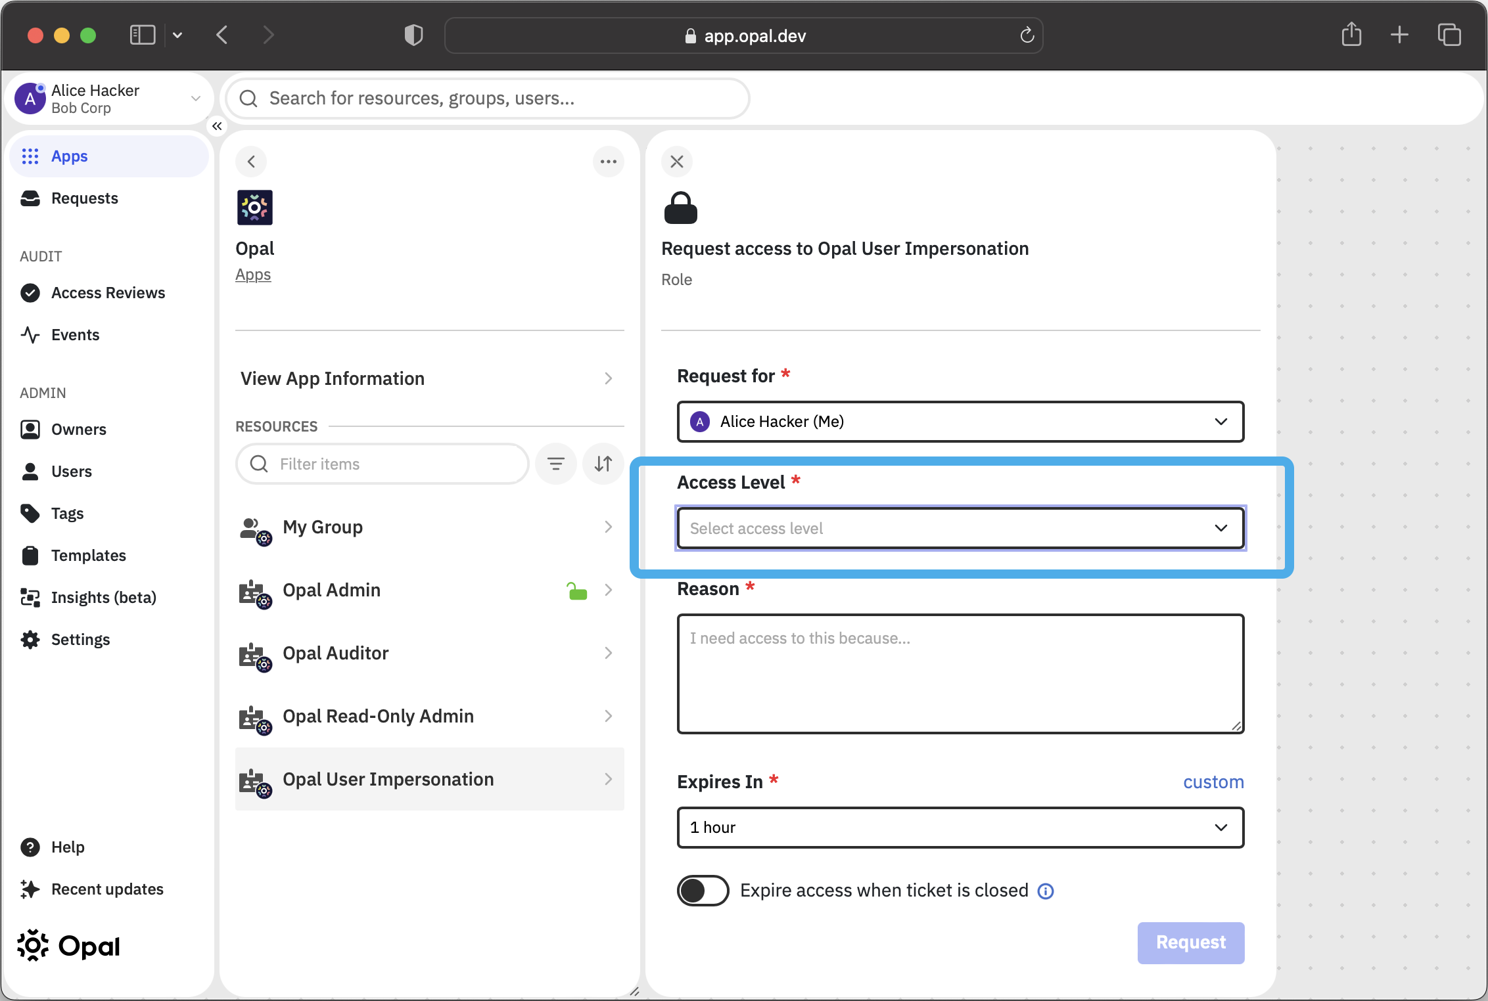
Task: Select Opal User Impersonation resource row
Action: click(x=429, y=780)
